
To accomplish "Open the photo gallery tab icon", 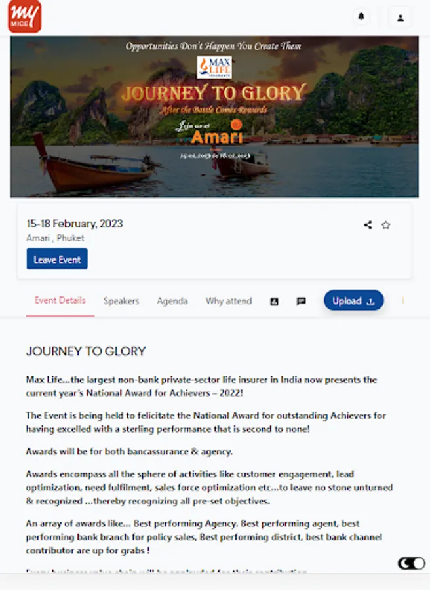I will tap(275, 301).
